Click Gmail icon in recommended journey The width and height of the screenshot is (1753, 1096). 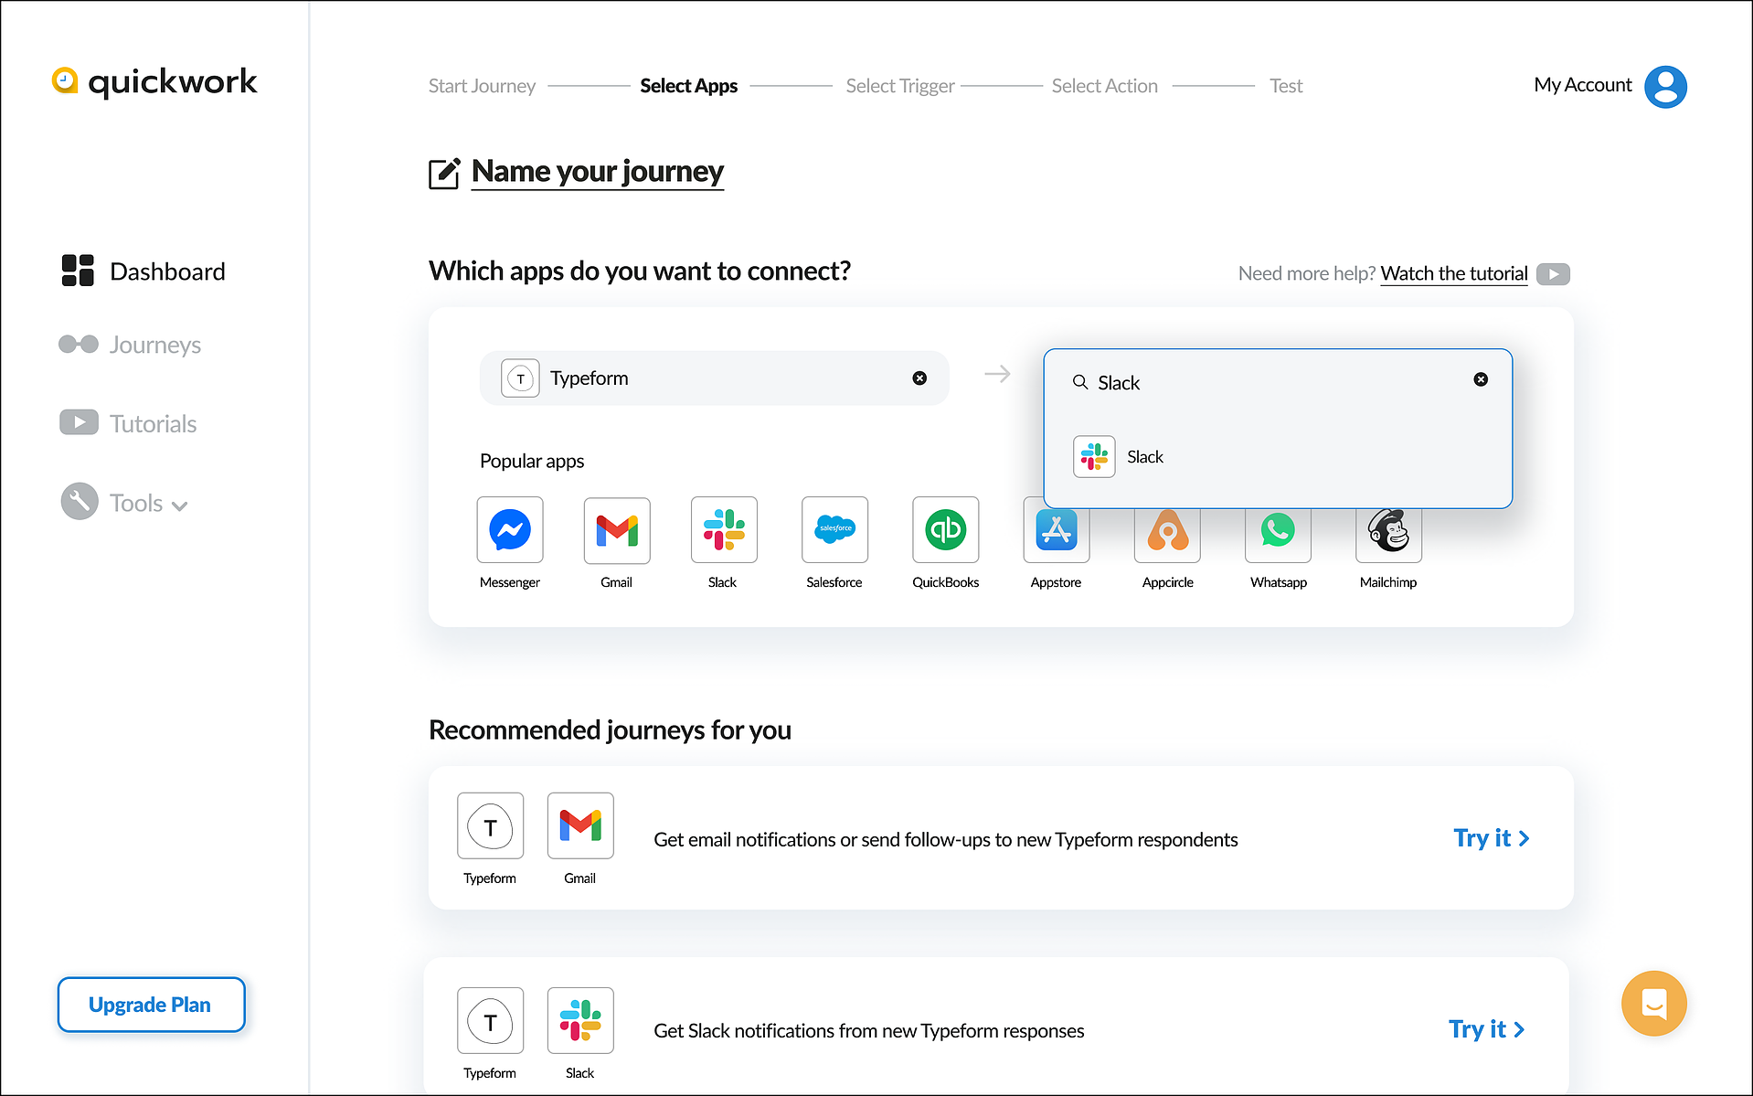580,826
